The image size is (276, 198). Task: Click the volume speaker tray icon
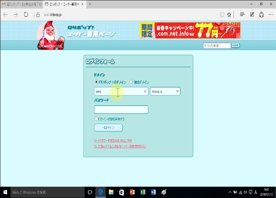(245, 192)
